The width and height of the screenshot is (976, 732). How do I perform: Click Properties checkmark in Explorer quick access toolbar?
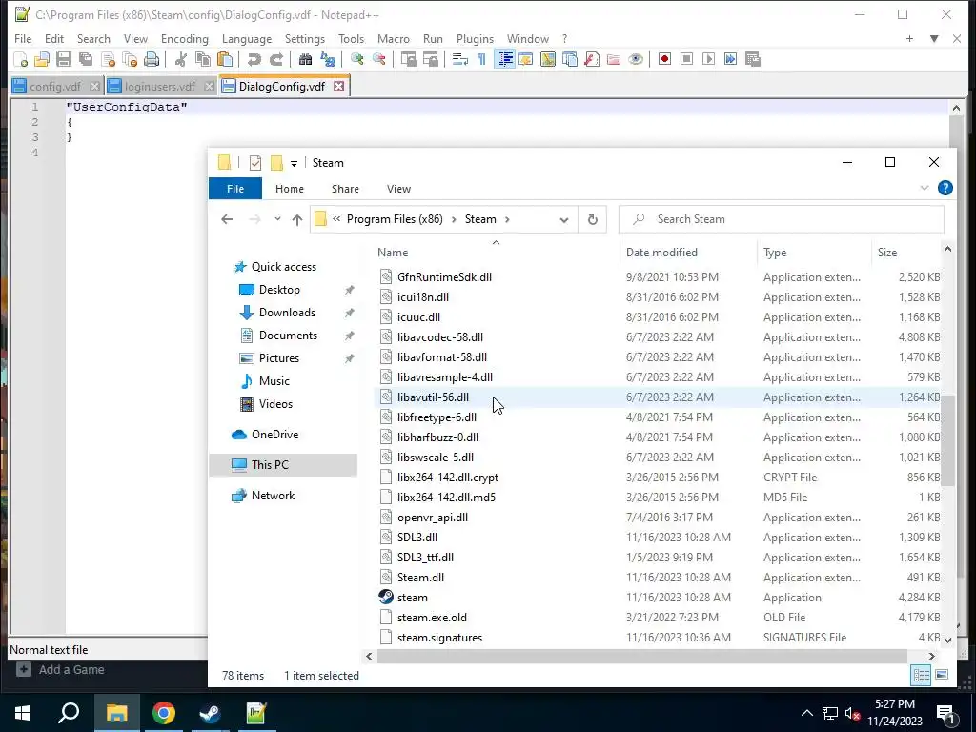point(255,163)
